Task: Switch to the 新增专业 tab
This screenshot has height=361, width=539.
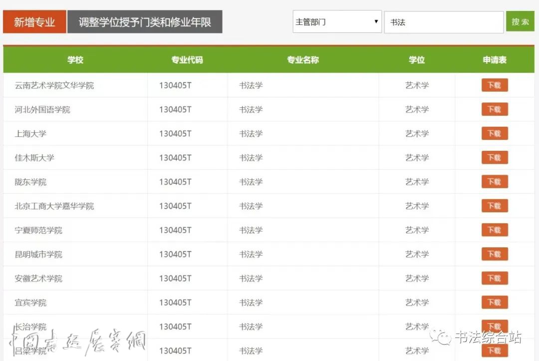Action: tap(34, 22)
